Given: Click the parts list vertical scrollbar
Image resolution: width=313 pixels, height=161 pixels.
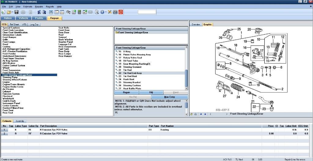Looking at the screenshot, I should point(186,78).
